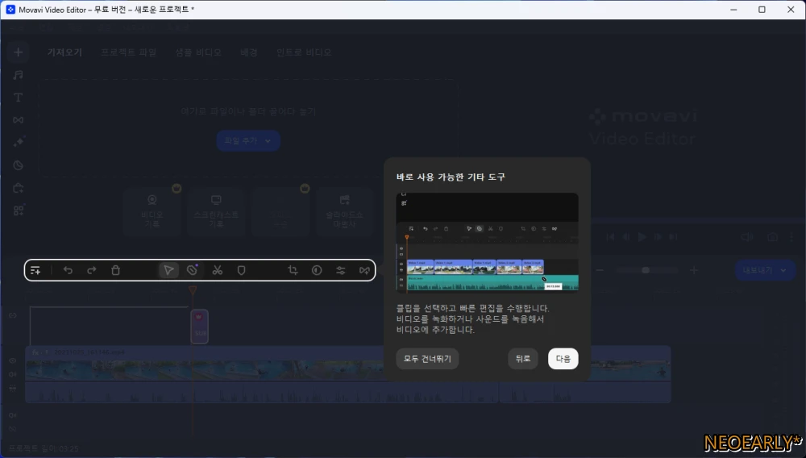Click the transition wizard icon on toolbar
This screenshot has width=806, height=458.
[x=364, y=270]
